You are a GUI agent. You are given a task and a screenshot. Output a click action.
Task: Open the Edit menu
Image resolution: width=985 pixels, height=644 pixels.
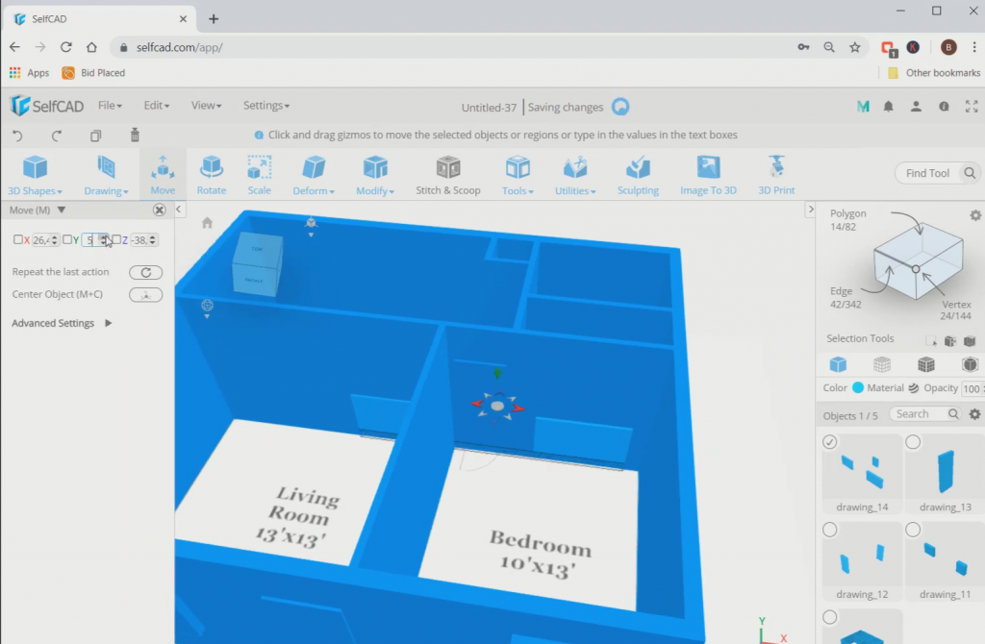click(x=155, y=105)
